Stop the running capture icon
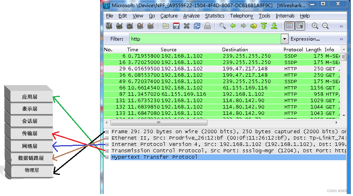Screen dimensions: 353x196 click(x=140, y=26)
